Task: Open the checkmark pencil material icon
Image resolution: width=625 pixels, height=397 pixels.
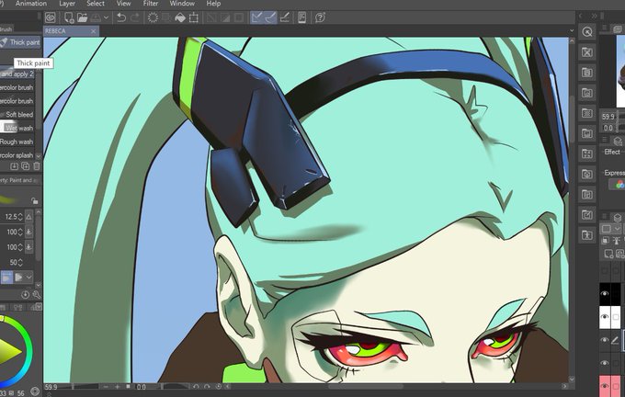Action: pos(586,215)
